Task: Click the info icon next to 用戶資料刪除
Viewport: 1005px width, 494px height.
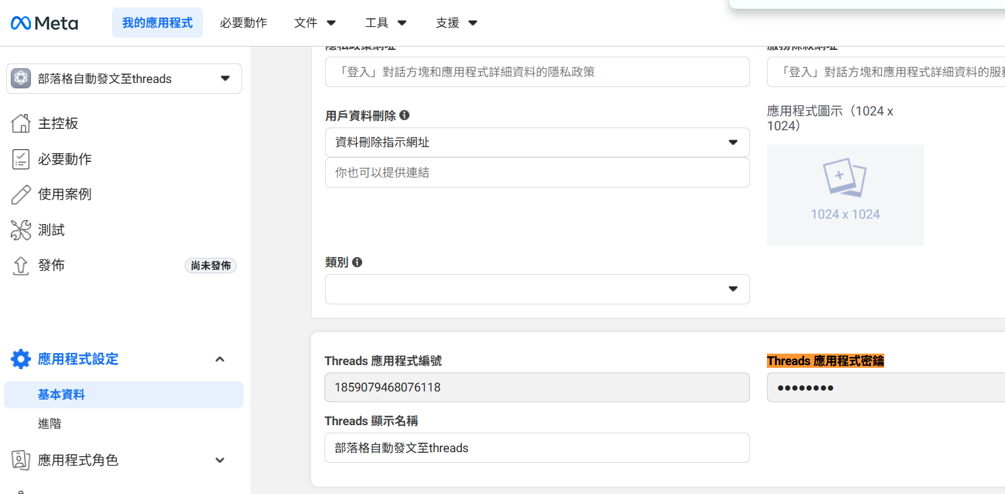Action: (x=405, y=115)
